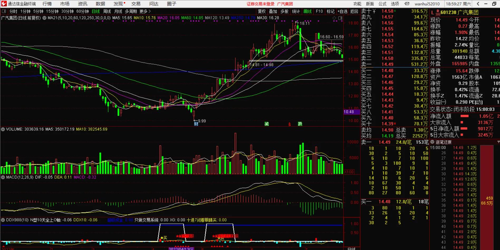
Task: Switch to 分时 intraday view
Action: [13, 11]
